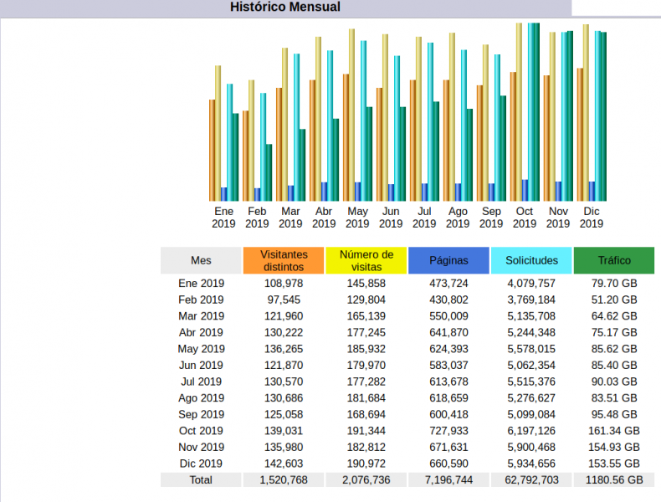Screen dimensions: 661x502
Task: Select the yellow "Número de visitas" header
Action: click(366, 260)
